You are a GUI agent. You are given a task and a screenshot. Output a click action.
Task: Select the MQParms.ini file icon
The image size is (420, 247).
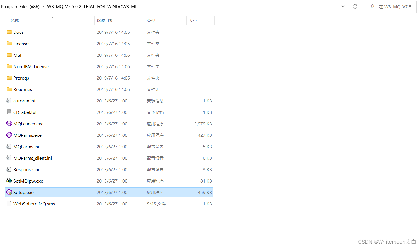click(9, 147)
